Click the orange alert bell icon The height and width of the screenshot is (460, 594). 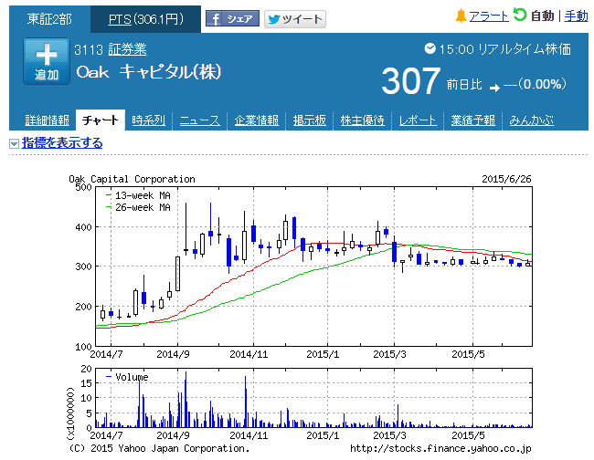461,16
